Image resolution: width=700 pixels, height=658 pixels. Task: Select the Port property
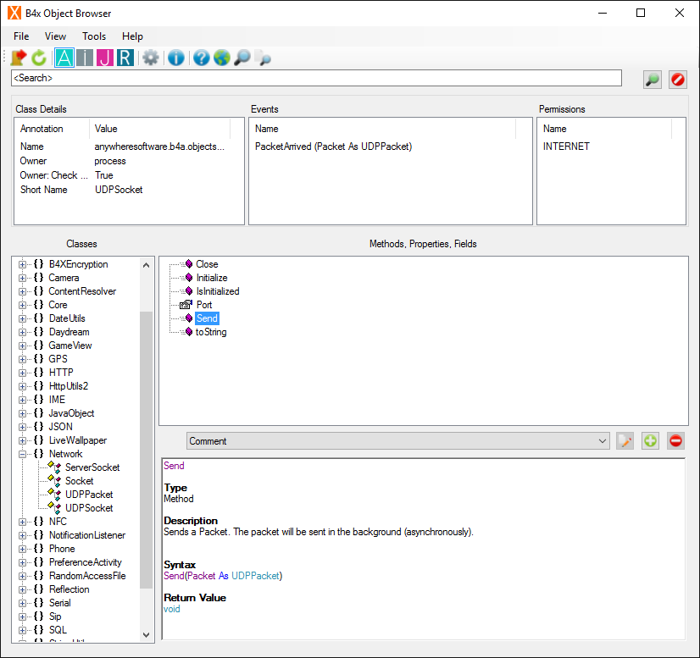coord(204,305)
